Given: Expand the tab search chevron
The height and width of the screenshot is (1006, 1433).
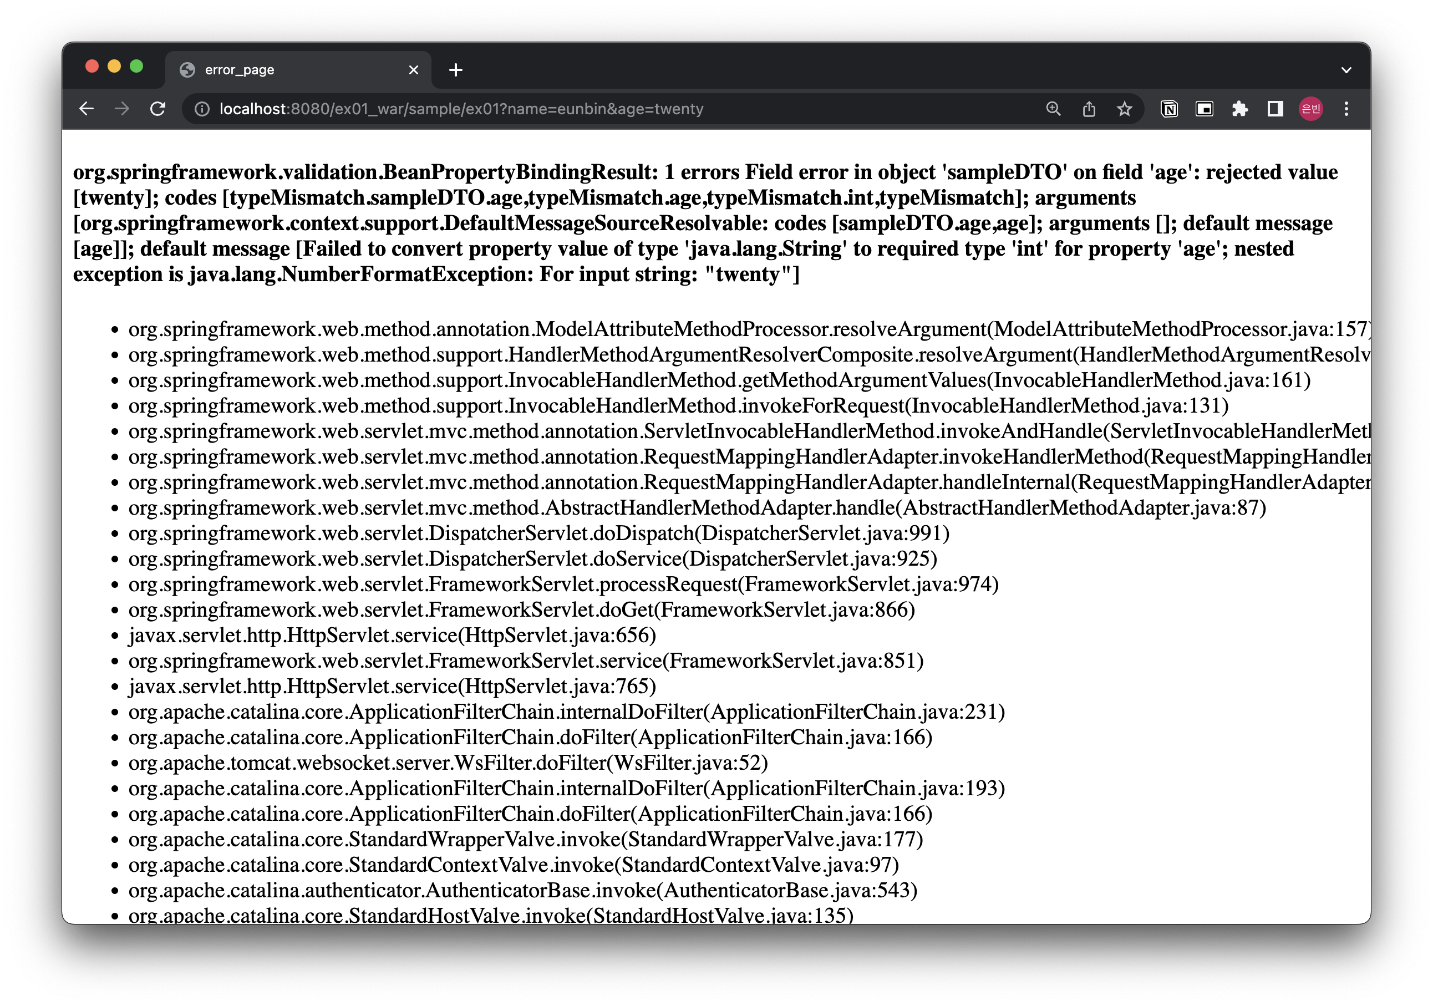Looking at the screenshot, I should tap(1346, 70).
